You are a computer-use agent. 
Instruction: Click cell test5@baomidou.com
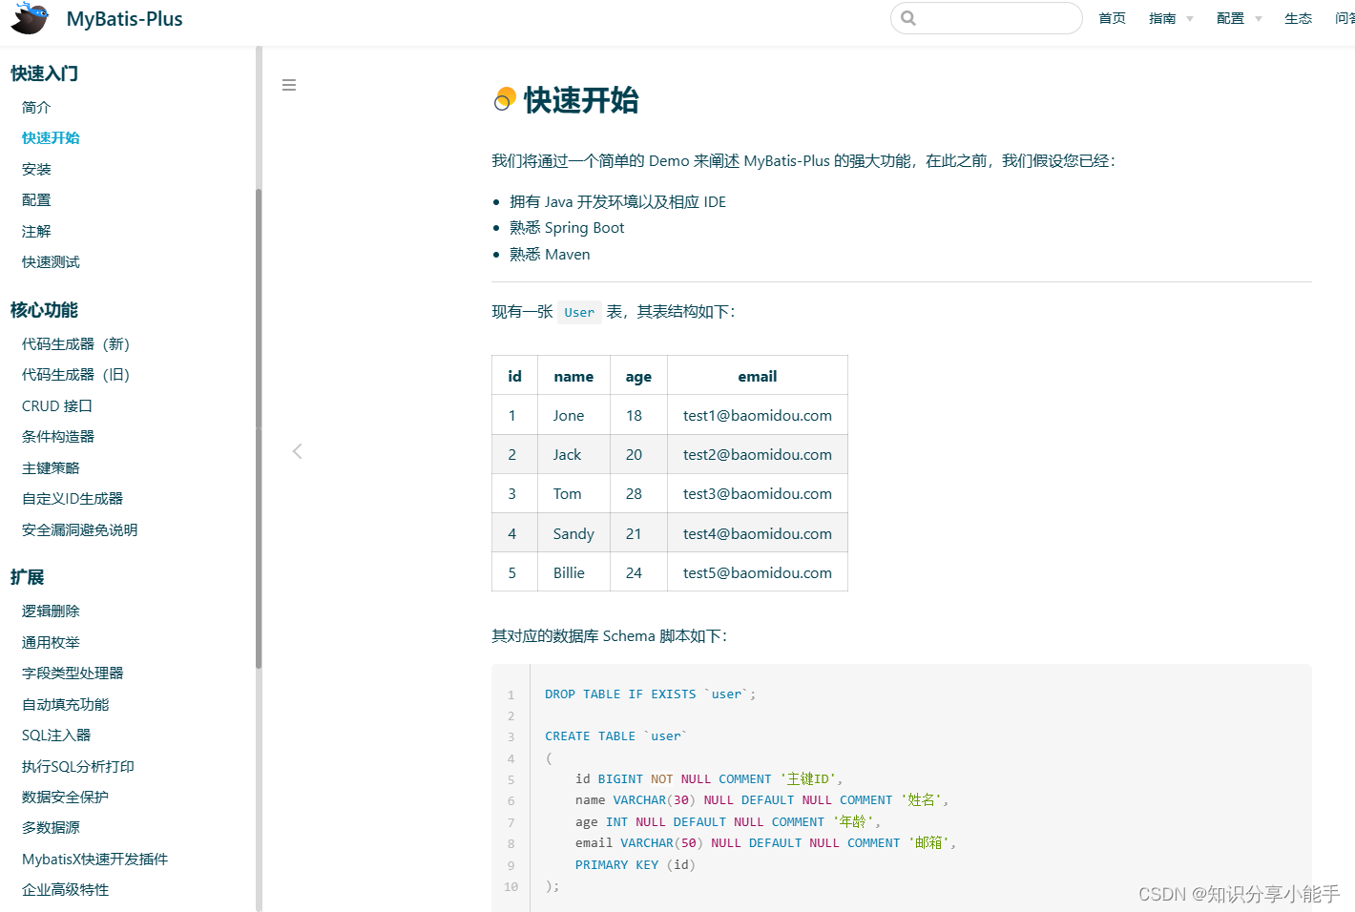(758, 572)
